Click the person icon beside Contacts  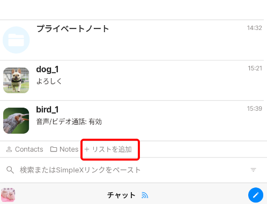point(9,149)
